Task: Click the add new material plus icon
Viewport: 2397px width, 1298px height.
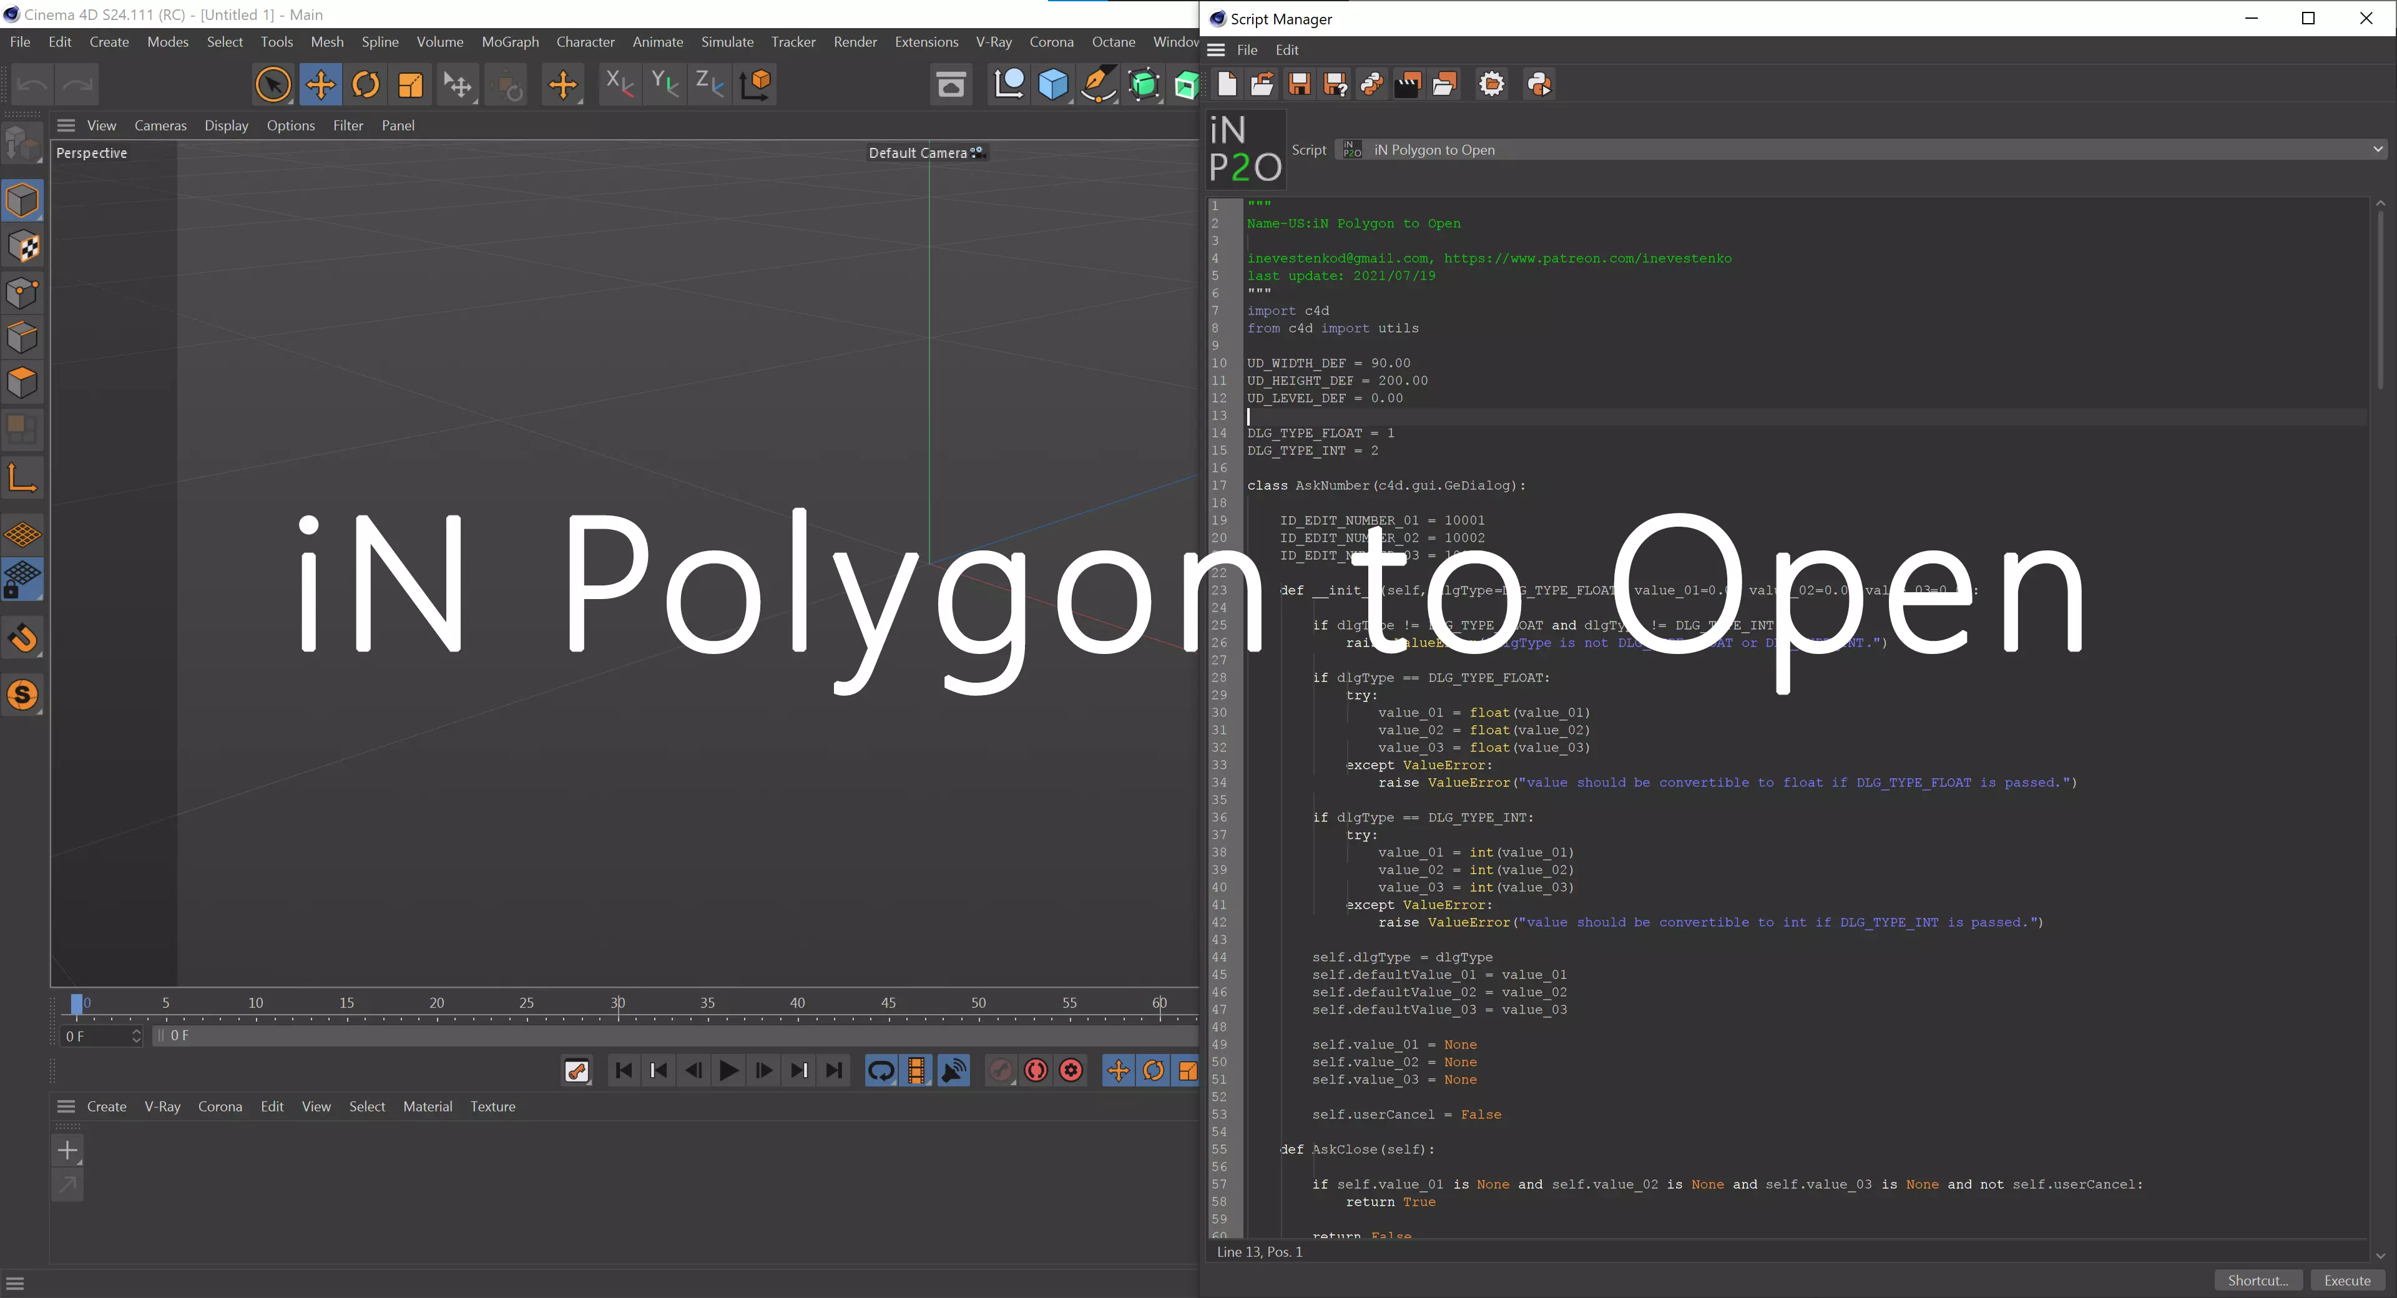Action: pyautogui.click(x=68, y=1150)
